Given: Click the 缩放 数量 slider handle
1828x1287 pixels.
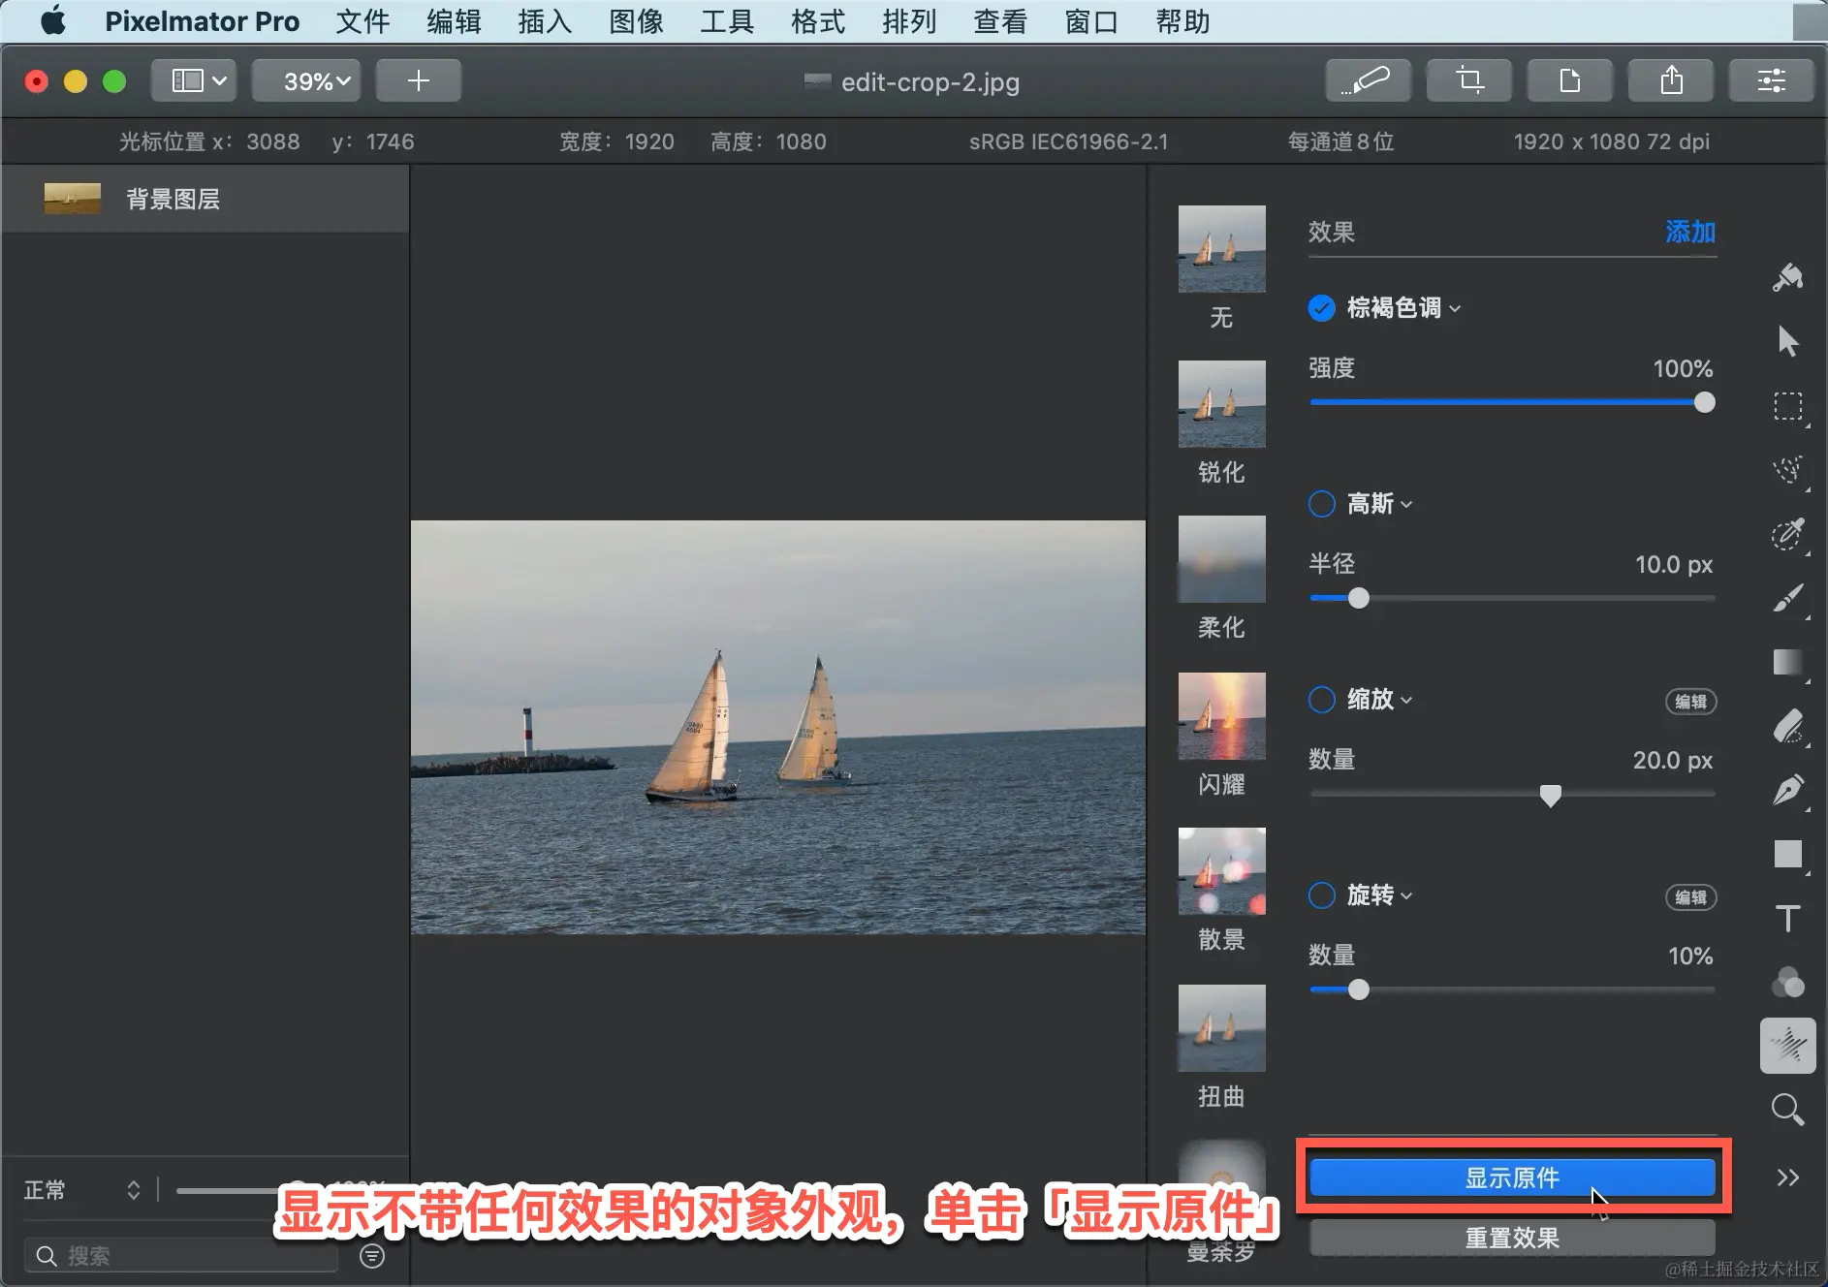Looking at the screenshot, I should (x=1551, y=796).
